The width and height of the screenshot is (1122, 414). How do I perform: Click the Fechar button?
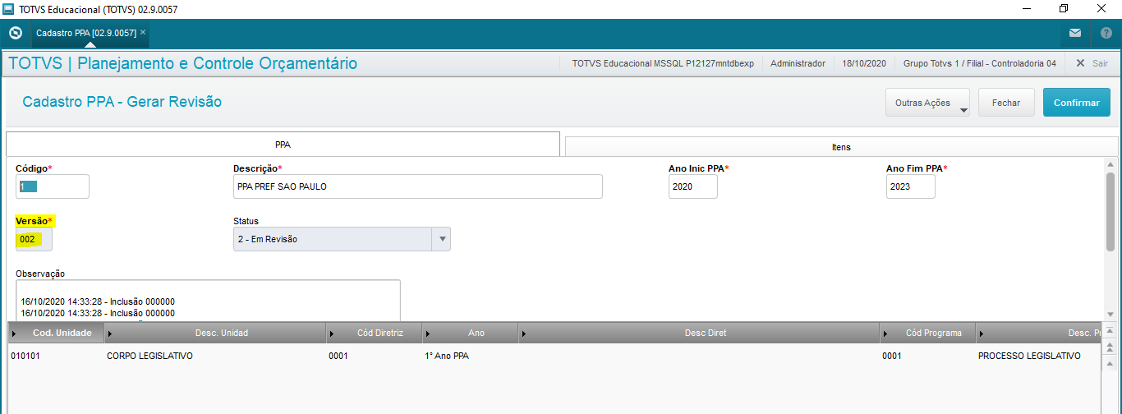coord(1006,103)
